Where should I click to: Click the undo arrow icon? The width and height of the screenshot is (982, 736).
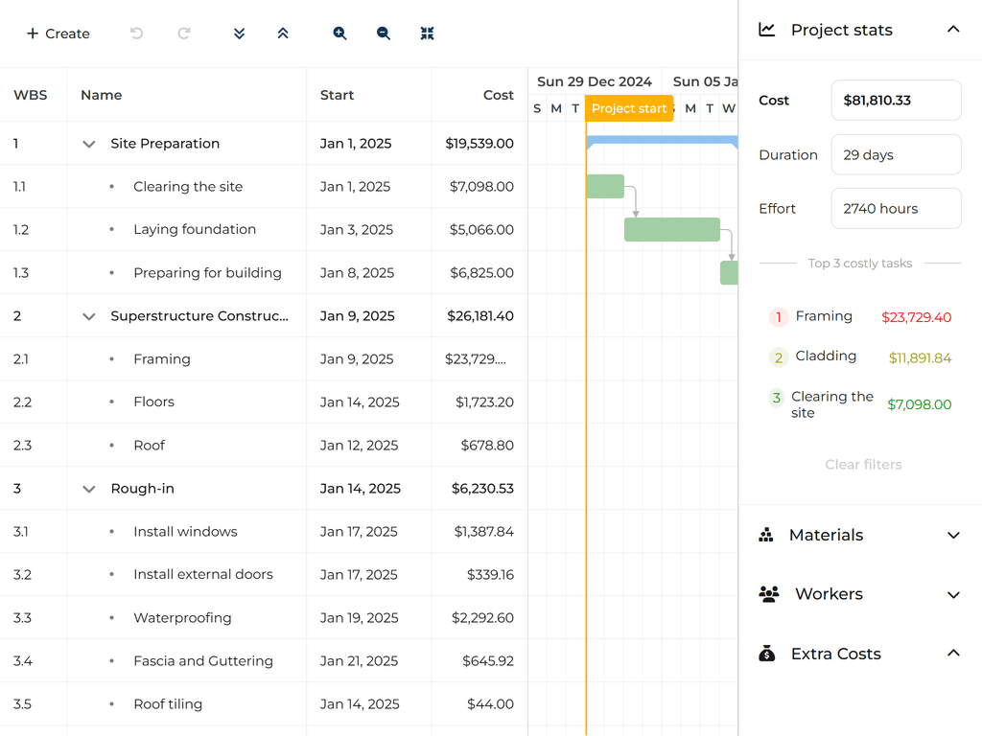(137, 34)
